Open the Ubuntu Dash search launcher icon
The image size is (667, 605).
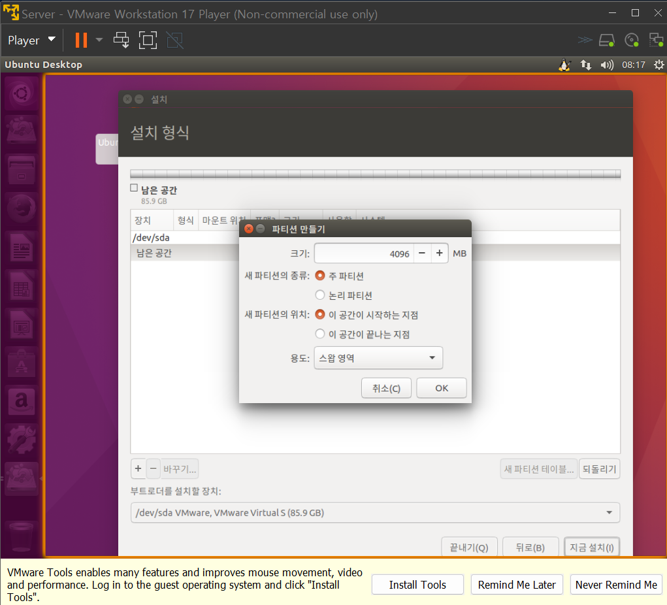tap(22, 93)
